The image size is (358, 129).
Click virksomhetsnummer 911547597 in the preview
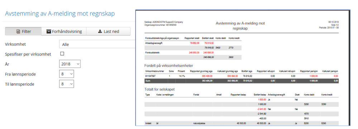click(x=150, y=76)
